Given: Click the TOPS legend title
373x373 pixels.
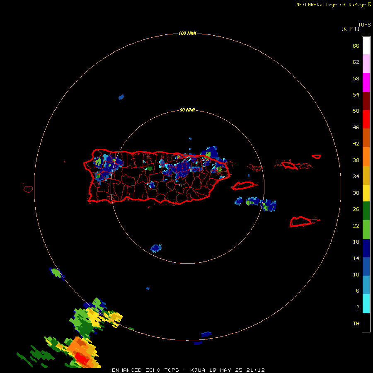Looking at the screenshot, I should pyautogui.click(x=364, y=24).
